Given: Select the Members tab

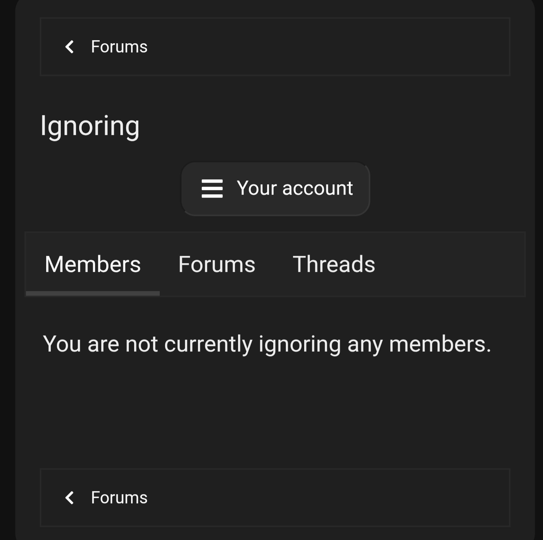Looking at the screenshot, I should coord(93,264).
